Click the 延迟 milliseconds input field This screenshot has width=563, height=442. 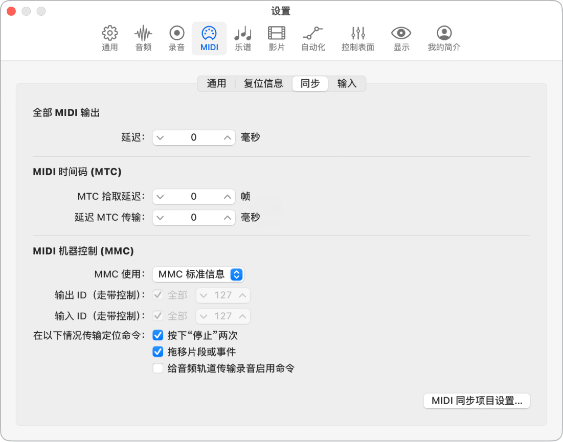point(193,137)
